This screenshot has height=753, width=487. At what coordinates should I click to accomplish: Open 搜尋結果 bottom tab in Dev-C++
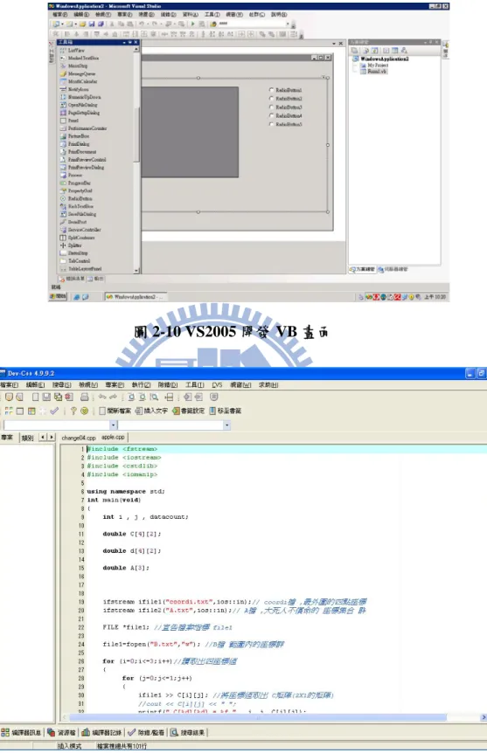click(x=187, y=732)
